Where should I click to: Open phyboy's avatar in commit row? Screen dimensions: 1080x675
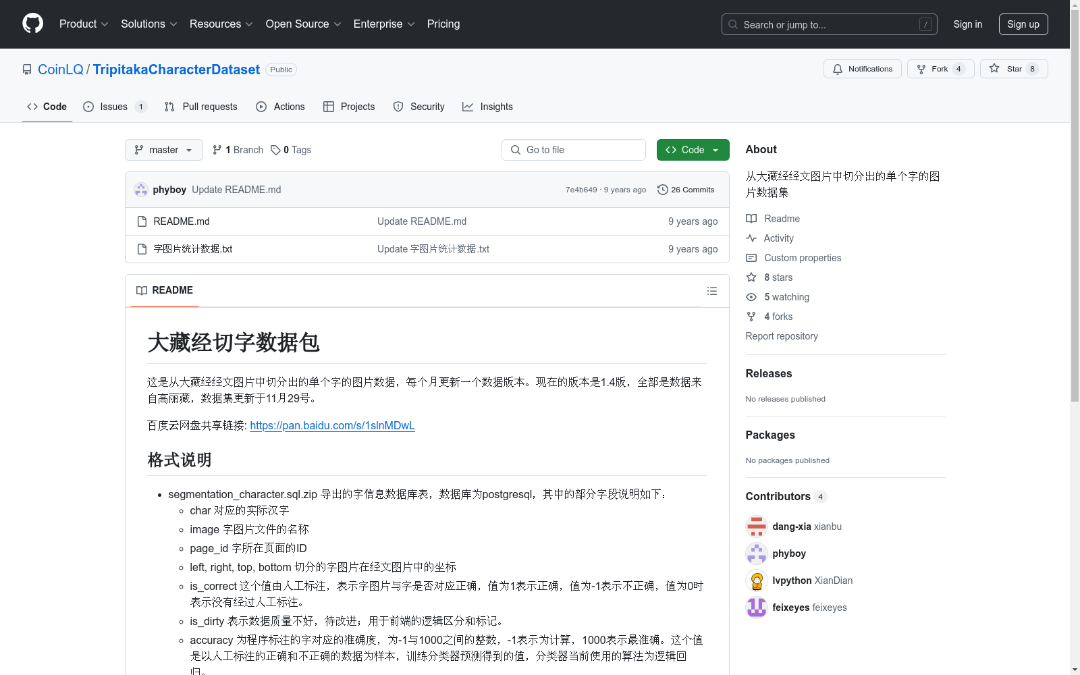pos(141,190)
